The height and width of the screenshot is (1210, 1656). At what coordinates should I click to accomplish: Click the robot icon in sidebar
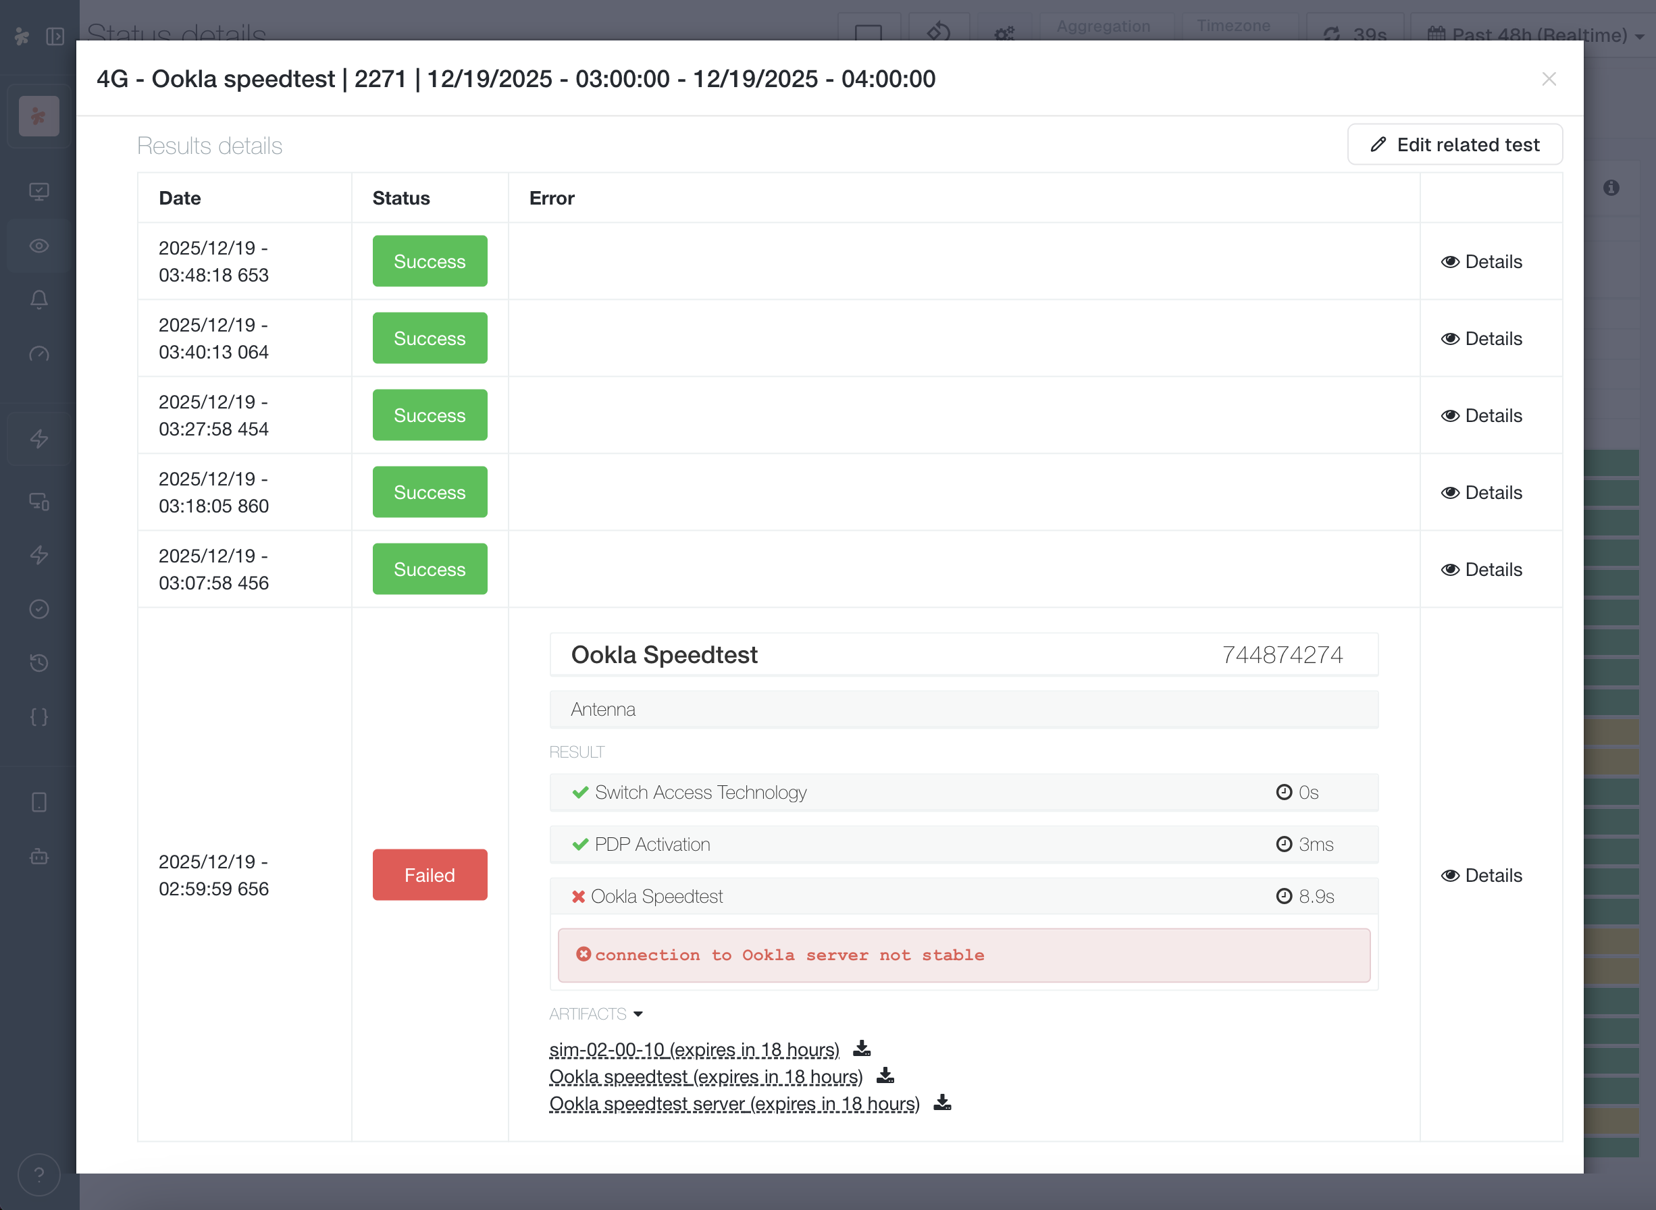pos(38,856)
